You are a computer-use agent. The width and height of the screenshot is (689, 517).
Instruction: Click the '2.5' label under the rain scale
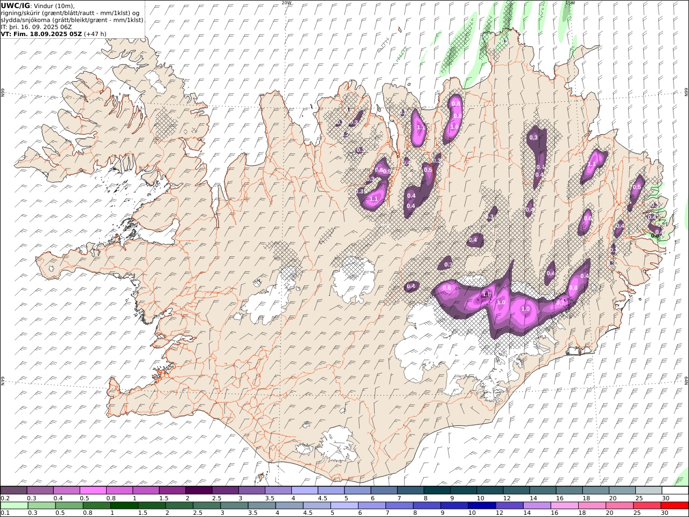[197, 513]
